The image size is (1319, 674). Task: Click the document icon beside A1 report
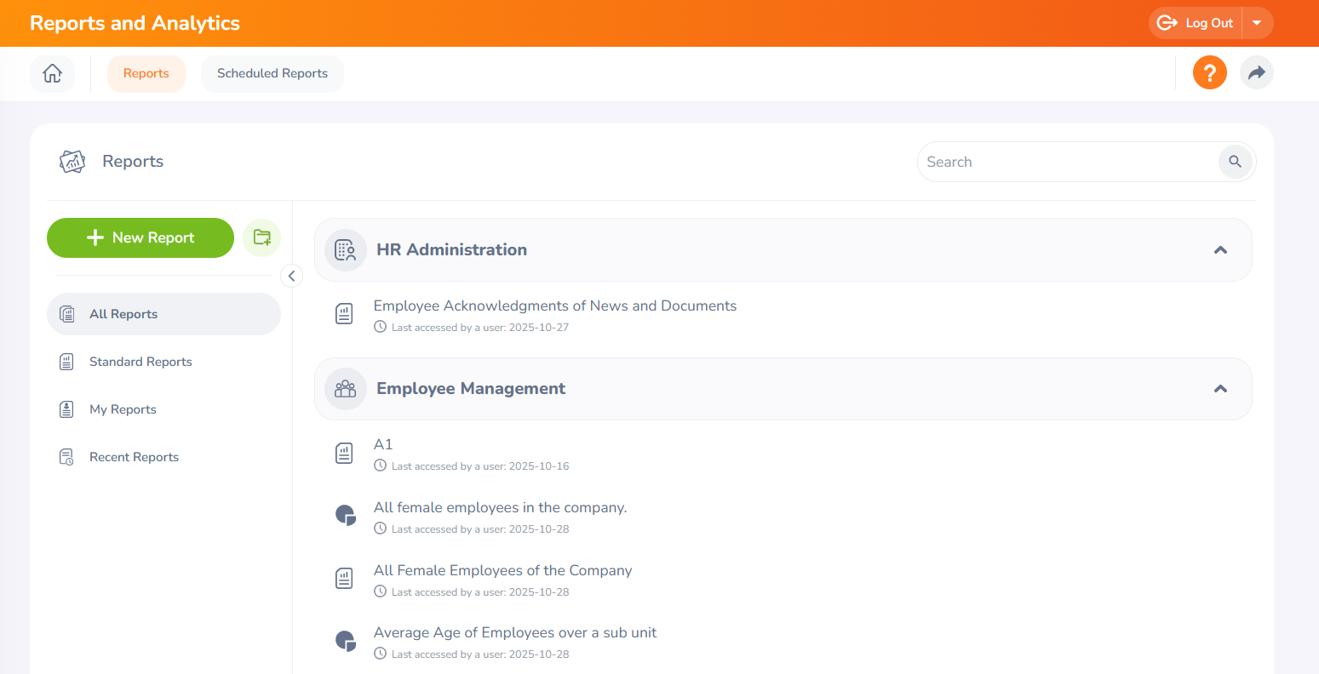(344, 454)
